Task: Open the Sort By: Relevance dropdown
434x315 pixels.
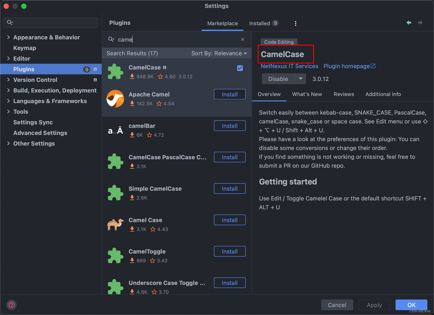Action: point(219,53)
